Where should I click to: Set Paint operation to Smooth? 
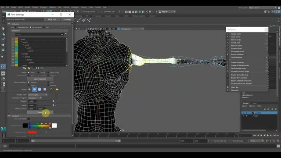pyautogui.click(x=48, y=85)
